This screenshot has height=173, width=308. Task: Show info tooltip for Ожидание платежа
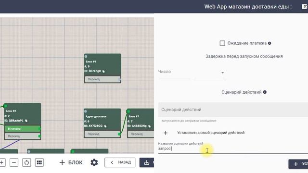(x=269, y=43)
